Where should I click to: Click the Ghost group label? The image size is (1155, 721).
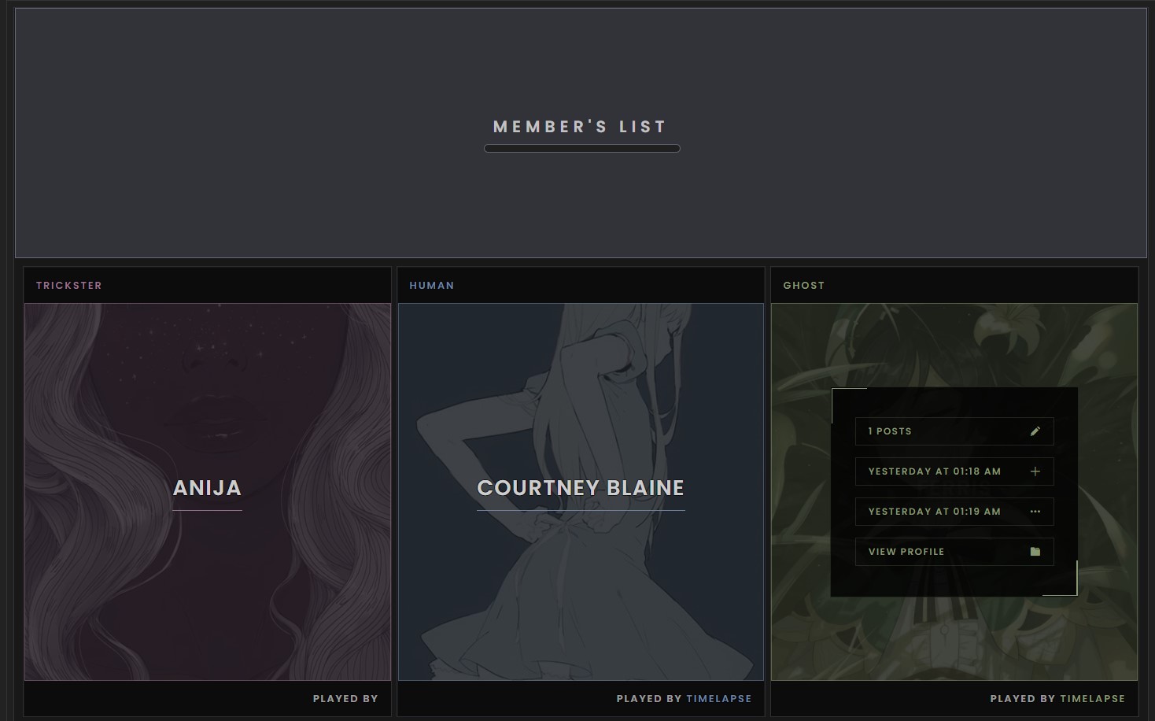coord(804,285)
